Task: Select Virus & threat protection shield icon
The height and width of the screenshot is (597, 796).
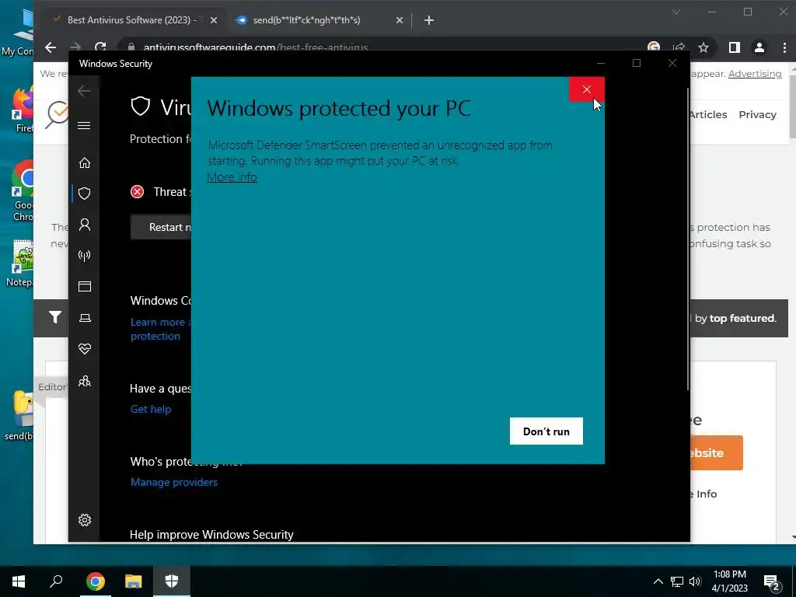Action: 84,194
